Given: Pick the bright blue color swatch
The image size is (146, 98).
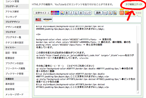Looking at the screenshot, I should click(x=58, y=12).
